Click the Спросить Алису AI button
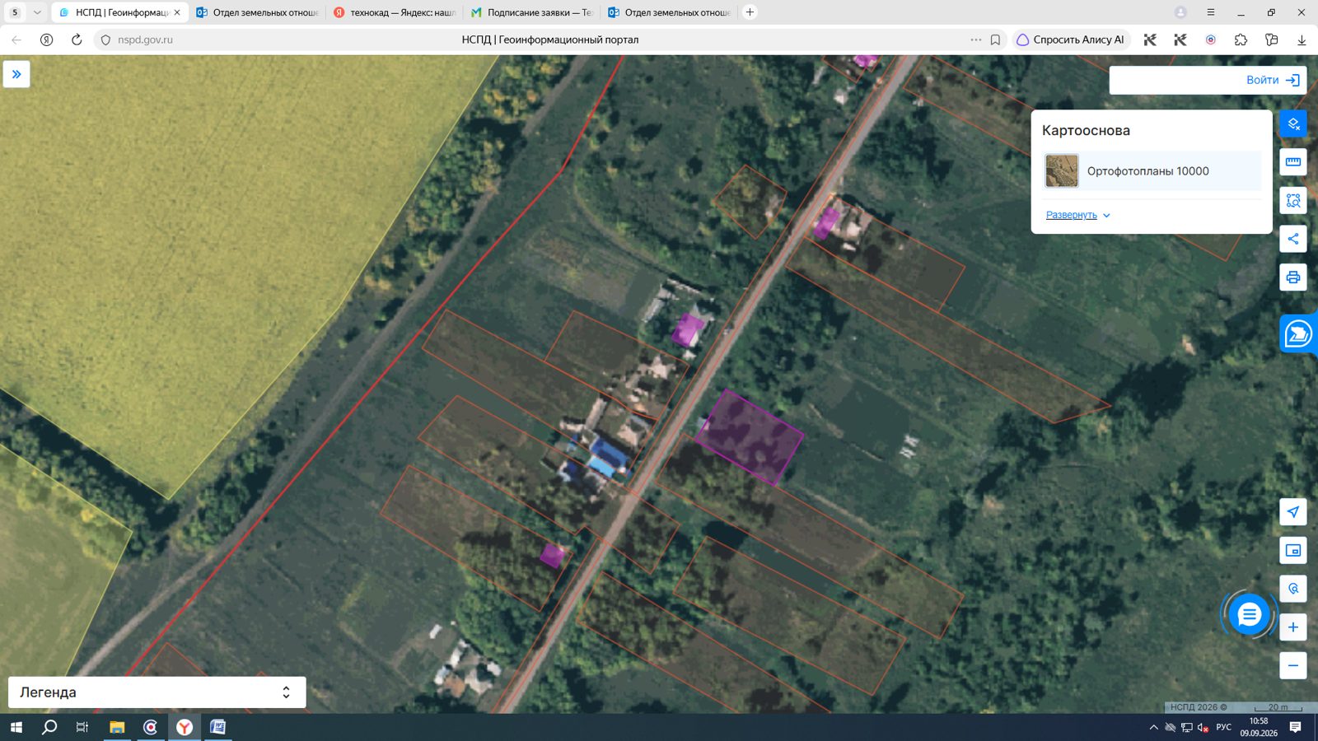 1071,40
